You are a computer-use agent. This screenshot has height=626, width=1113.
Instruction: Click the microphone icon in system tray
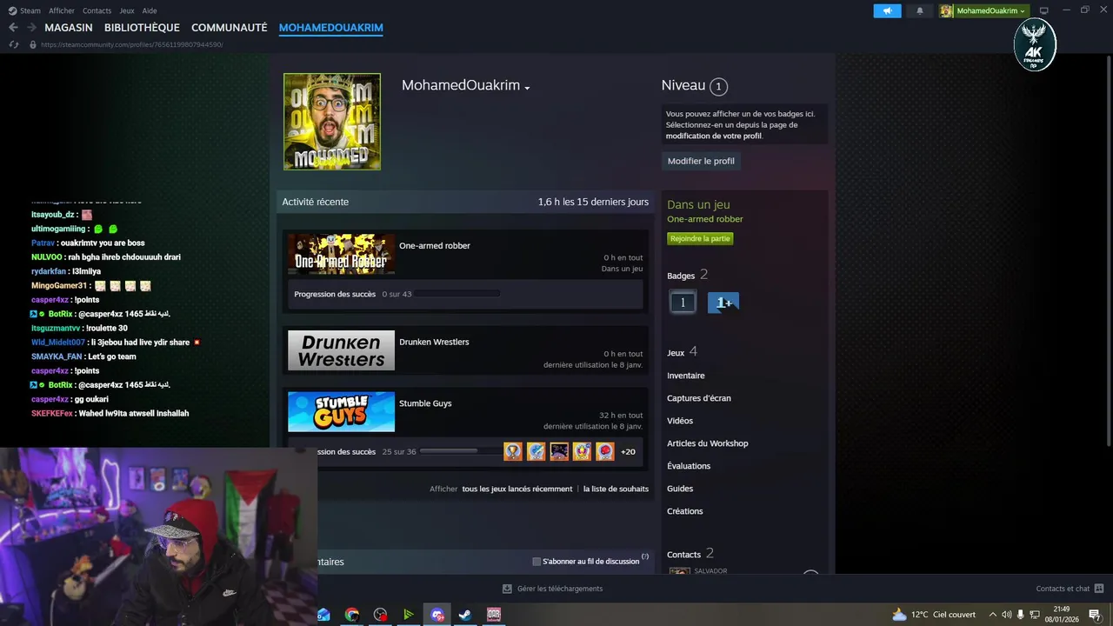(1021, 615)
